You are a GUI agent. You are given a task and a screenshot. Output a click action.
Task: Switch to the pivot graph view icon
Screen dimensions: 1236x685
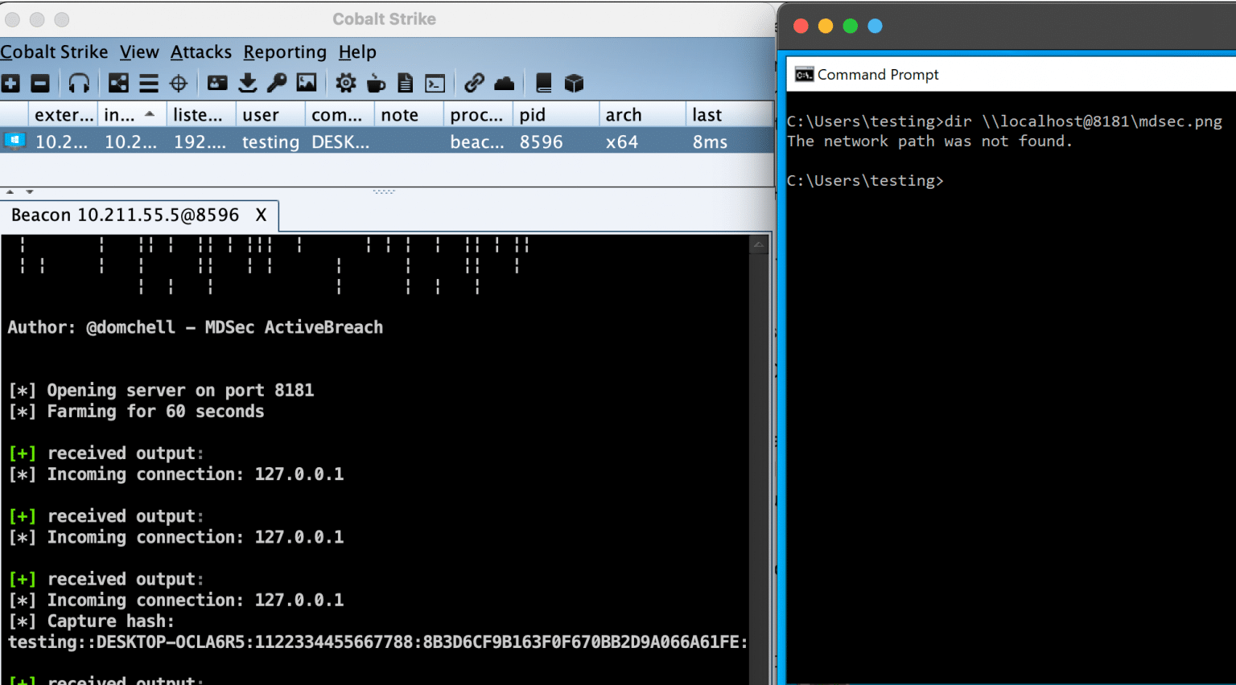tap(118, 83)
